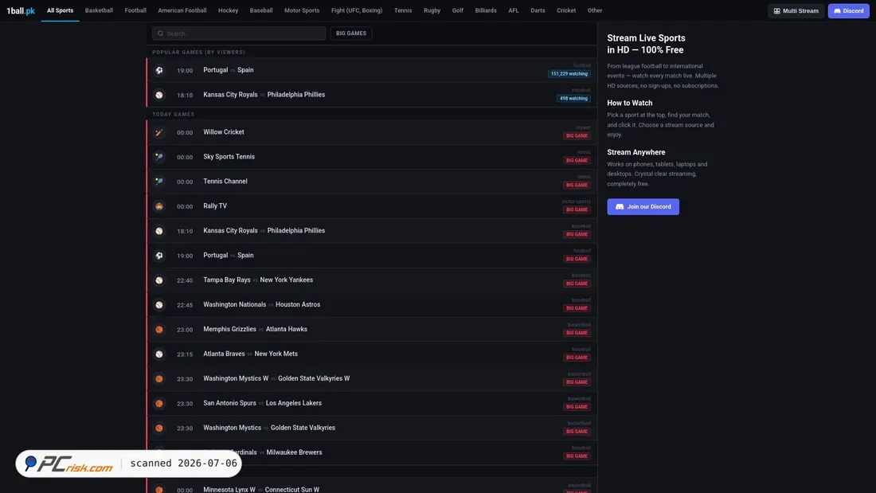The width and height of the screenshot is (876, 493).
Task: Switch to the Basketball tab
Action: [99, 10]
